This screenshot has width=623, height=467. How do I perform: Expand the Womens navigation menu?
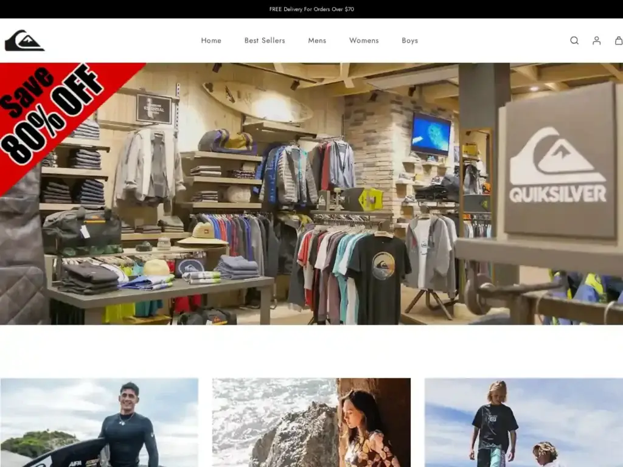point(363,41)
